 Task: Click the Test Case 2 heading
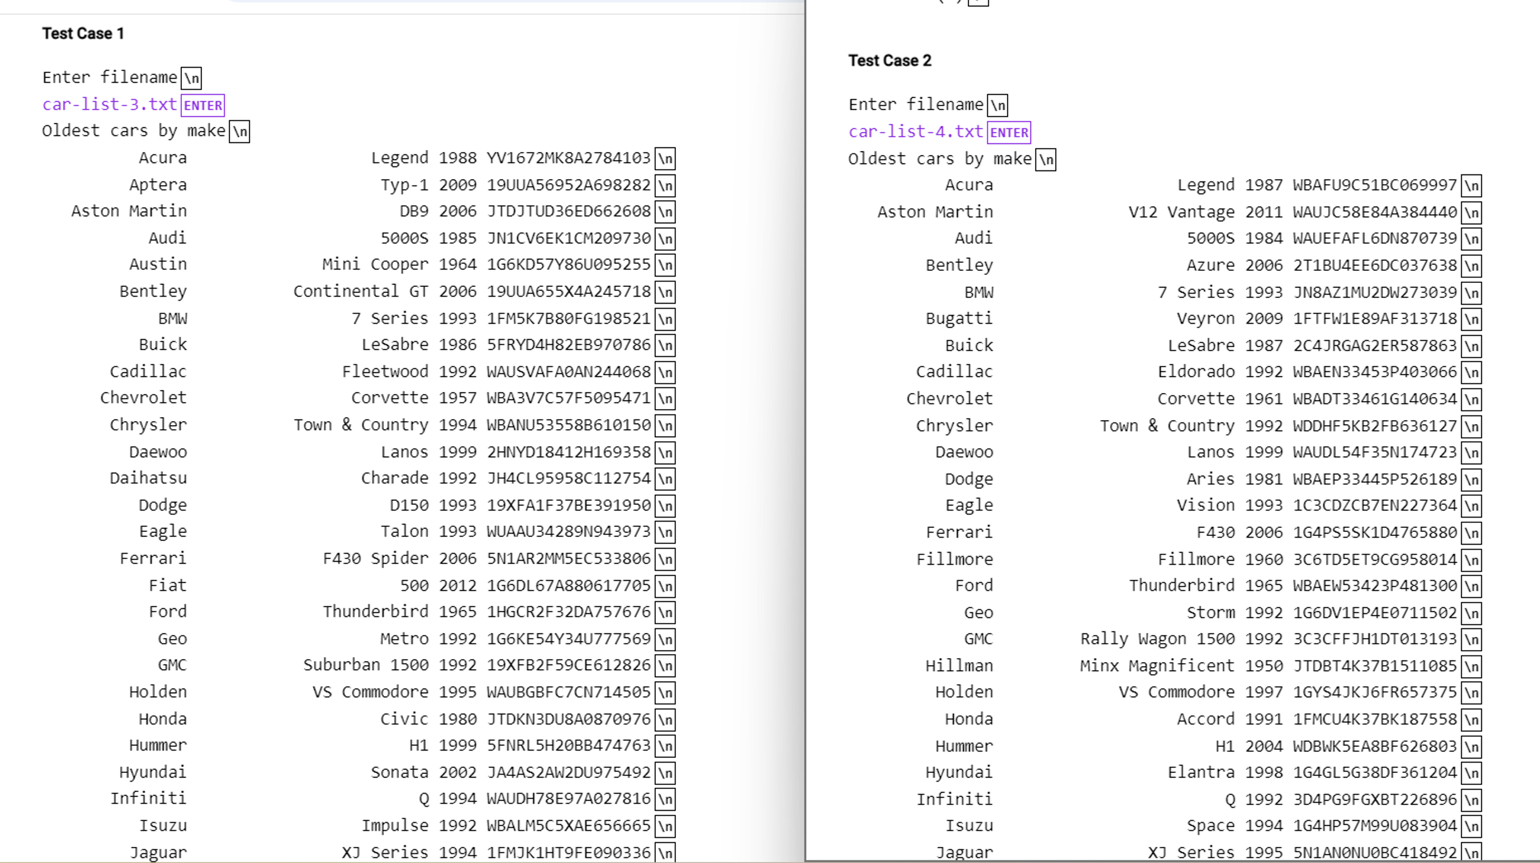[890, 60]
